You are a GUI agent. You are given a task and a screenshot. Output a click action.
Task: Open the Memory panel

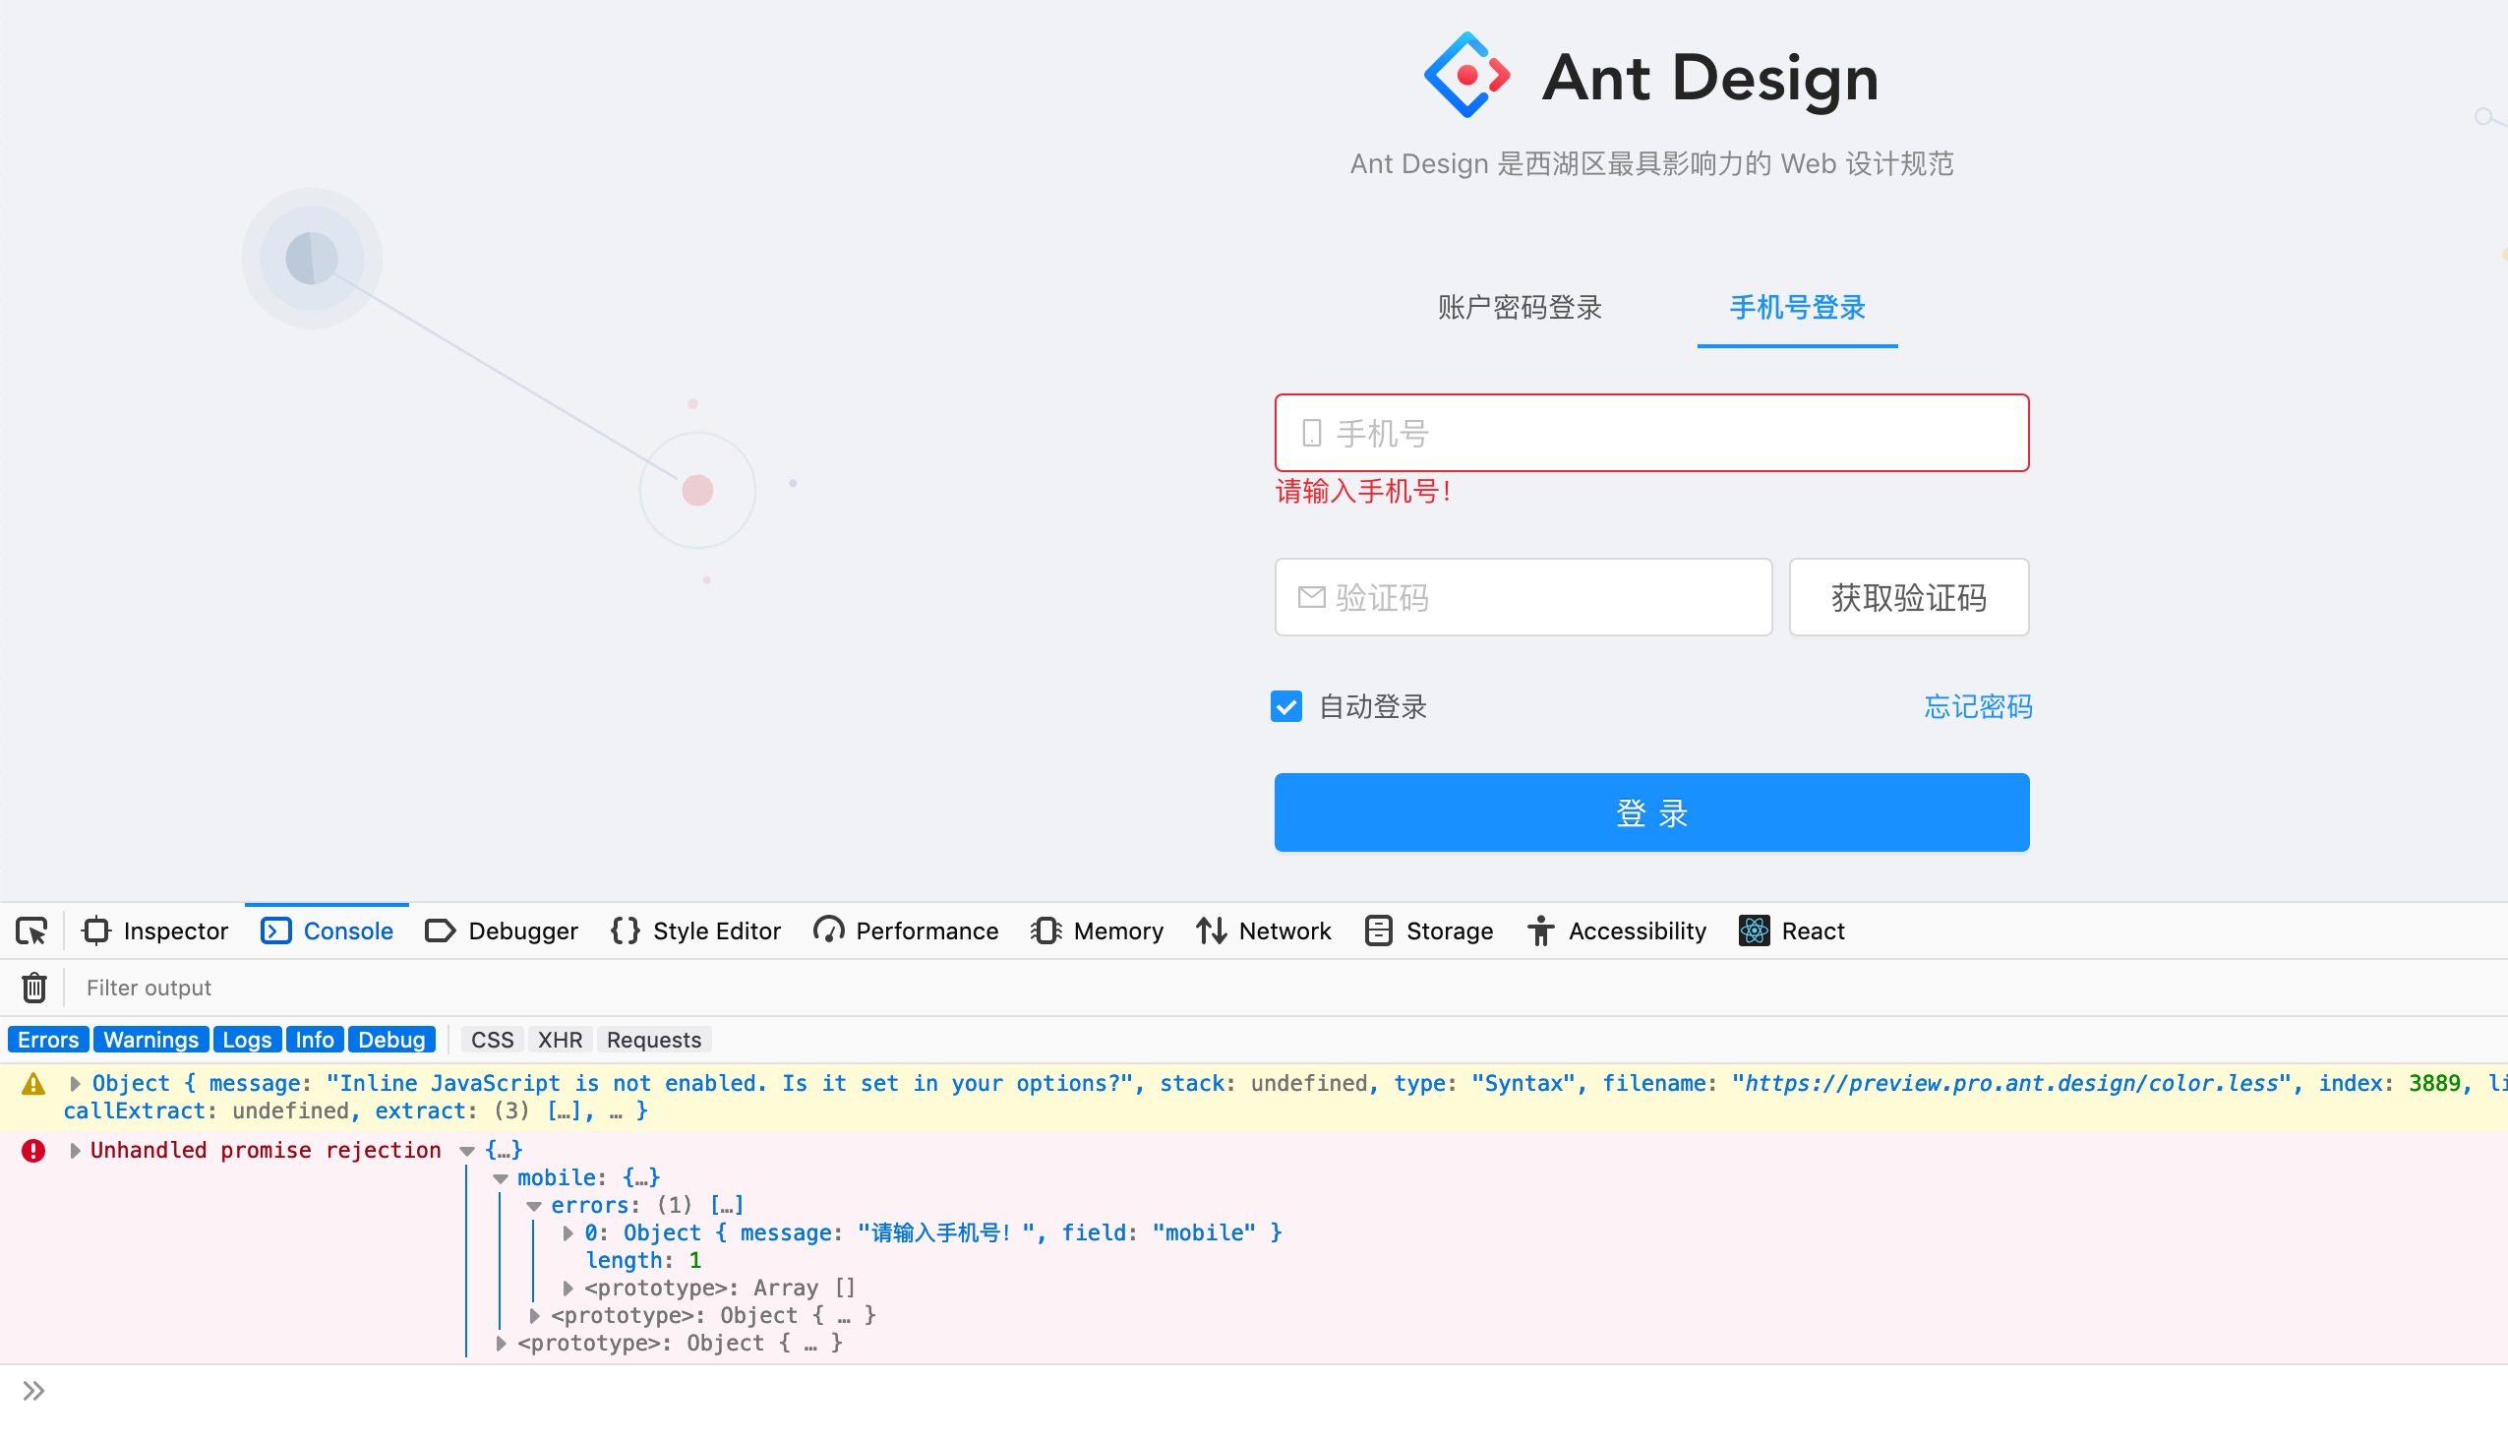point(1096,930)
